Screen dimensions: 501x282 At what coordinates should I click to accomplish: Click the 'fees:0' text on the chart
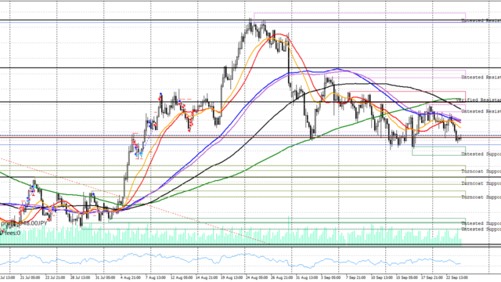pyautogui.click(x=12, y=233)
